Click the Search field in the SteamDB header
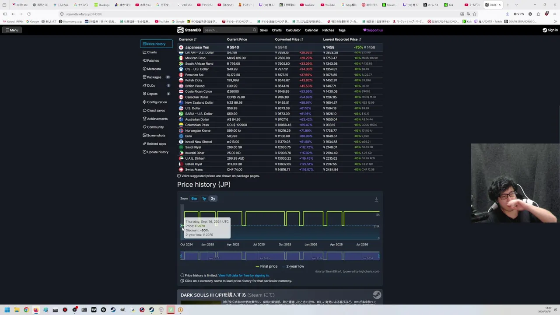Screen dimensions: 560x315 point(230,30)
